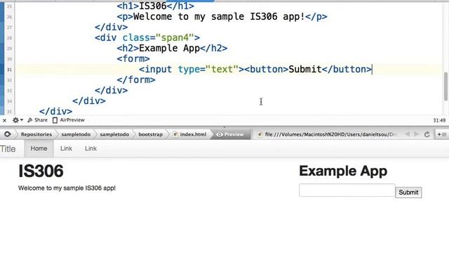Click the file URL address field
The height and width of the screenshot is (253, 449).
tap(328, 134)
